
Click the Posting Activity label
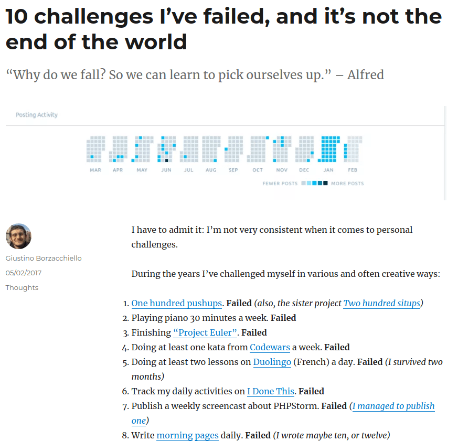(37, 115)
